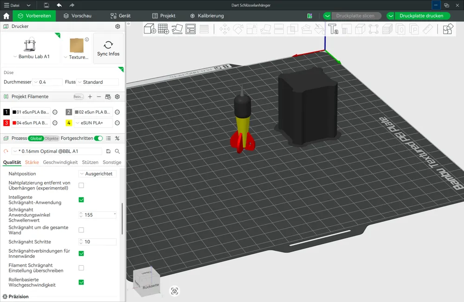Screen dimensions: 464x302
Task: Select the Scale tool in toolbar
Action: [252, 29]
